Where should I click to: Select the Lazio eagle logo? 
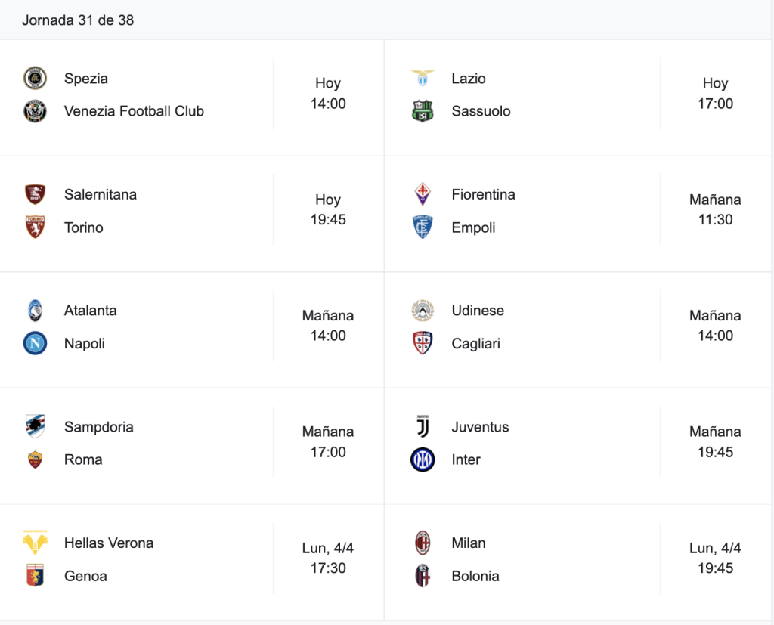pos(423,78)
